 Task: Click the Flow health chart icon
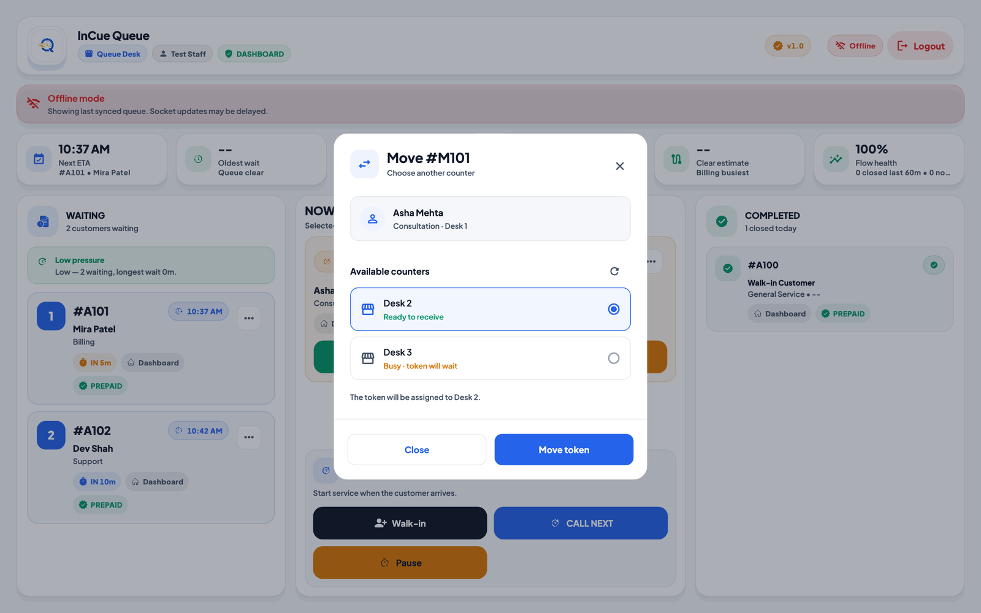click(x=836, y=159)
